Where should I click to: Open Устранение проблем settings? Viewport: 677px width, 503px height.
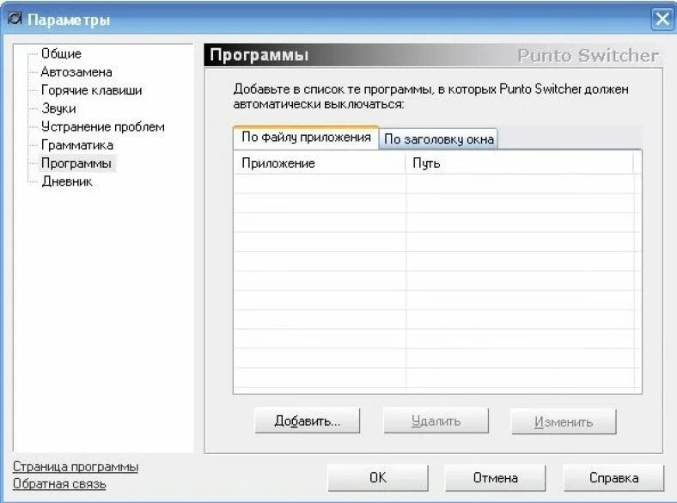(103, 126)
